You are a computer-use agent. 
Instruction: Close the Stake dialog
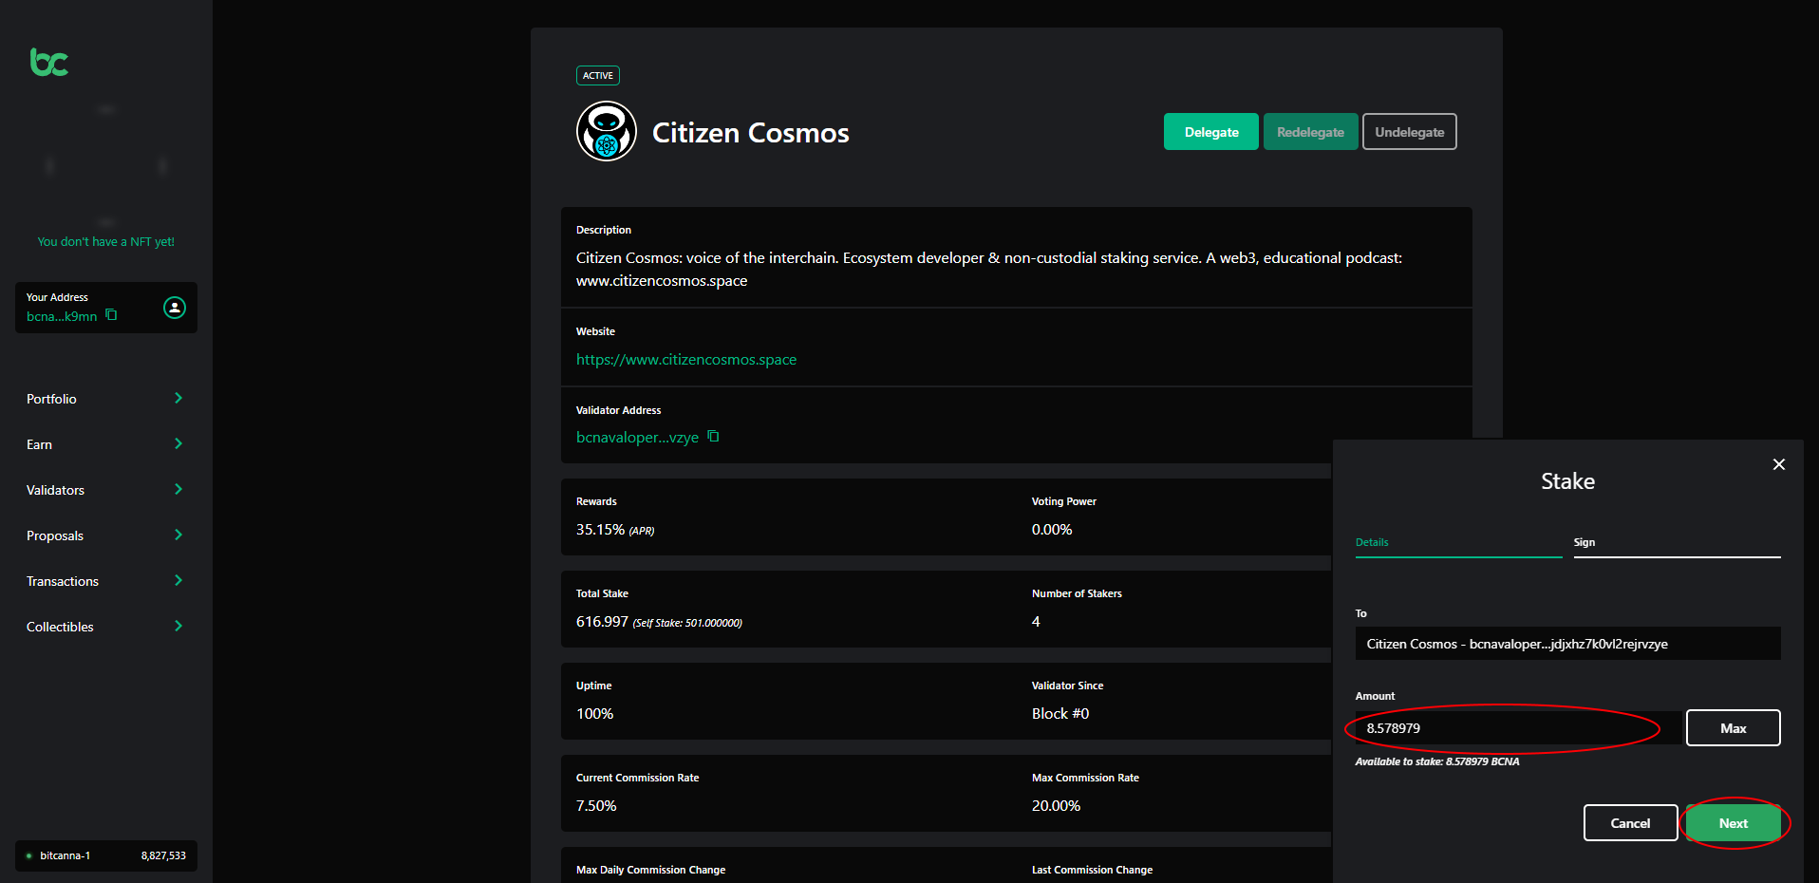[1779, 464]
